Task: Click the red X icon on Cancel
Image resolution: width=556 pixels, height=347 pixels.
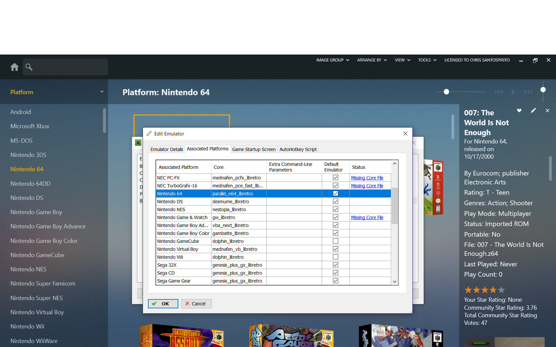Action: point(187,303)
